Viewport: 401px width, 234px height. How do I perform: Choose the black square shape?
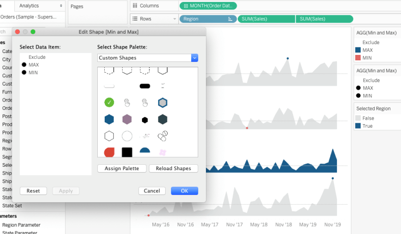(127, 152)
